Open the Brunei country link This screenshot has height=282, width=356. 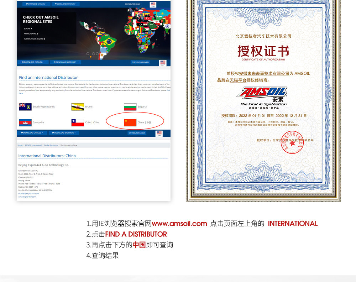pyautogui.click(x=89, y=107)
